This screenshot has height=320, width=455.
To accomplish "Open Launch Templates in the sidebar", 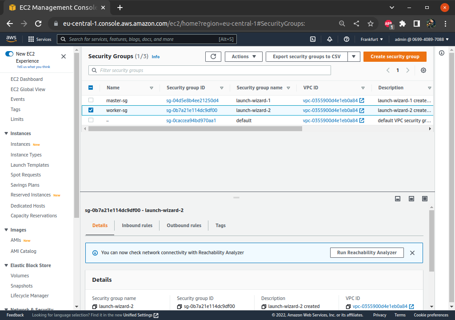I will [x=30, y=165].
